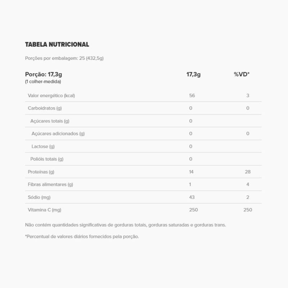
Task: Select the Lactose (g) row label
Action: (x=43, y=147)
